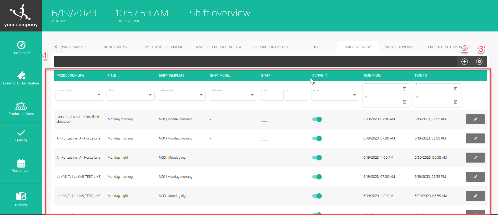This screenshot has width=498, height=215.
Task: Open the Redbox sidebar item
Action: tap(21, 199)
